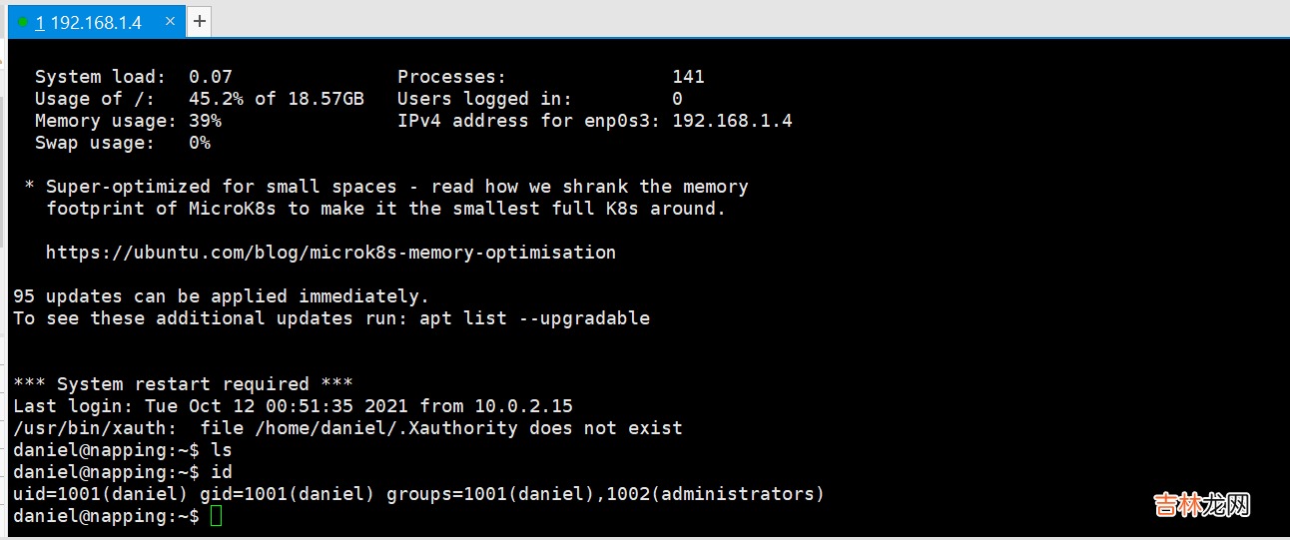The width and height of the screenshot is (1290, 540).
Task: Click the Memory usage 39% text
Action: pyautogui.click(x=205, y=121)
